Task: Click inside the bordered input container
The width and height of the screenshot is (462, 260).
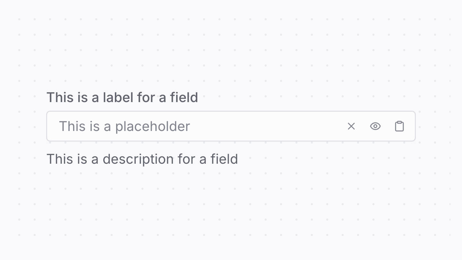Action: coord(225,126)
